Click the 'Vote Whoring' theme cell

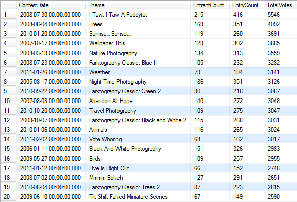[x=138, y=139]
